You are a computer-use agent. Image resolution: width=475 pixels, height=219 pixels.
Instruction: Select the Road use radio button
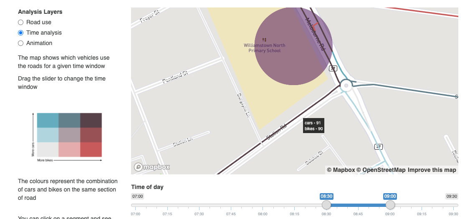(20, 22)
